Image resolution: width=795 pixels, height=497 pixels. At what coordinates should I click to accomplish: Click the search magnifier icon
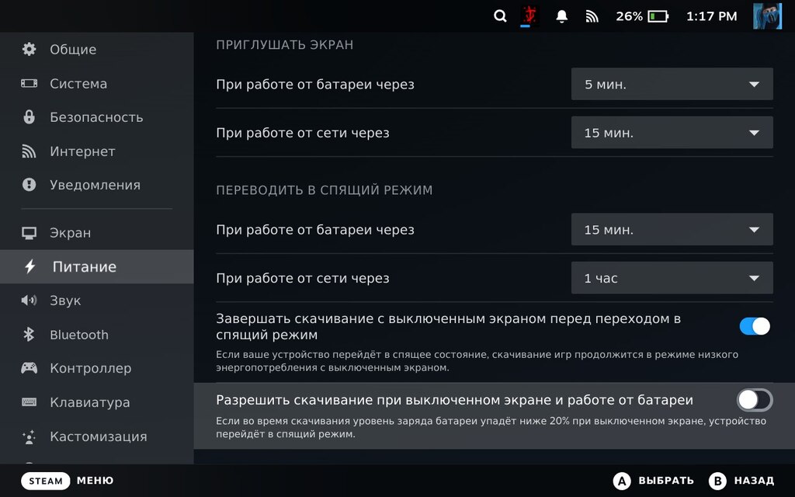coord(501,16)
